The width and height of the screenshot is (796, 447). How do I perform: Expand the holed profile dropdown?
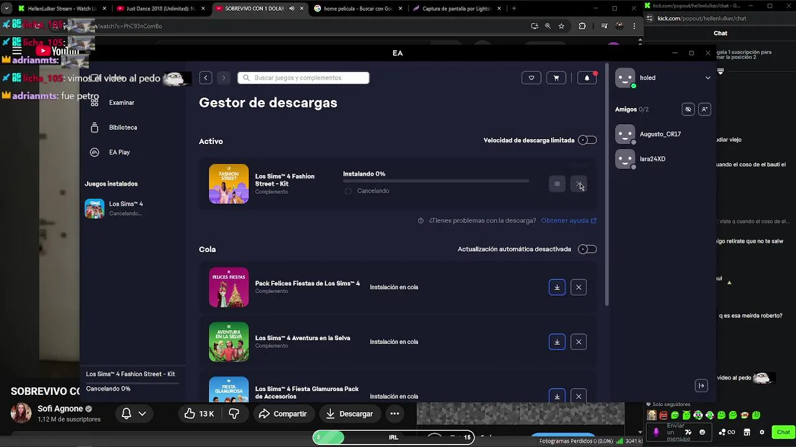(x=708, y=78)
